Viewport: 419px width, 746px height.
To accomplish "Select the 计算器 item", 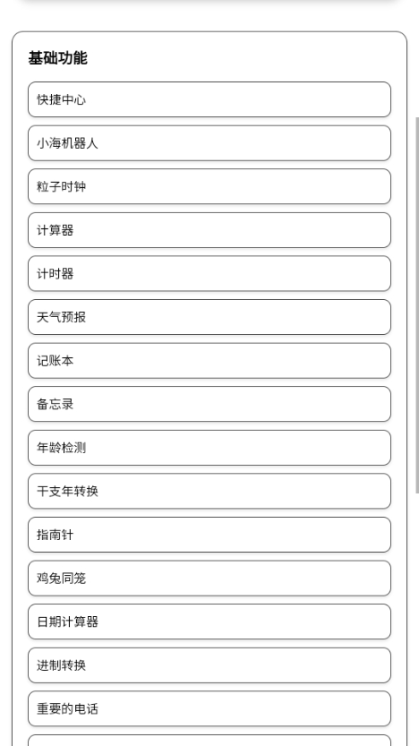I will point(209,230).
